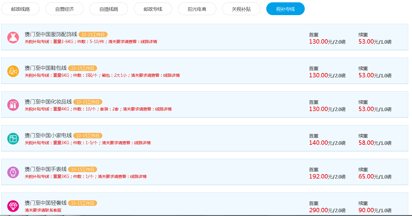Image resolution: width=412 pixels, height=216 pixels.
Task: Select the 关税补贴 tab
Action: click(241, 9)
